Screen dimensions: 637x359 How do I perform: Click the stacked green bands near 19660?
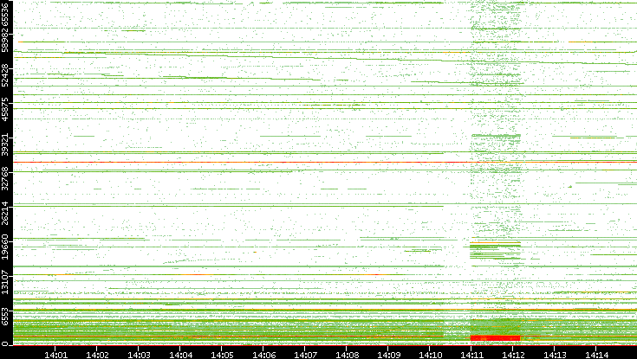coord(495,251)
